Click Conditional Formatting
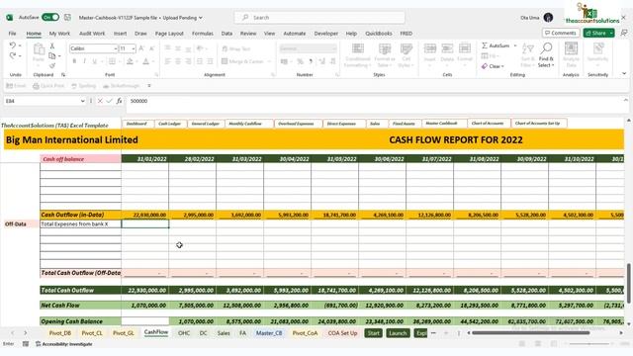 coord(358,55)
